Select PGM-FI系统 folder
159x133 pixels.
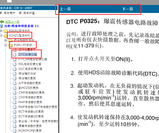tap(23, 45)
